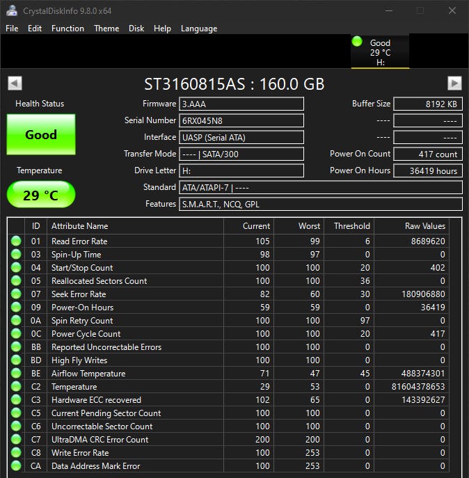Click the green Good health status button
The height and width of the screenshot is (478, 469).
pos(41,135)
